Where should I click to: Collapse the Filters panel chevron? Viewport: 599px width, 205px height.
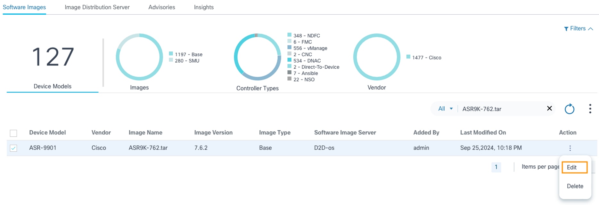click(x=591, y=29)
